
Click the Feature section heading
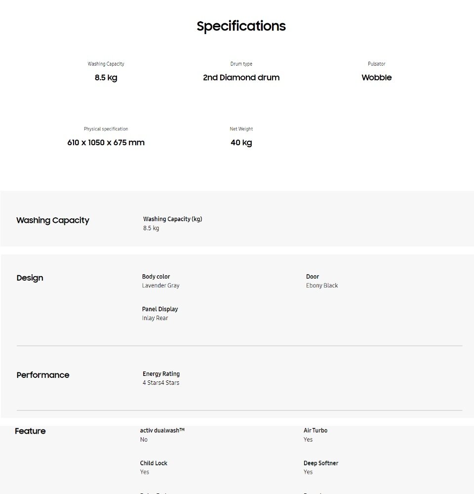(30, 431)
